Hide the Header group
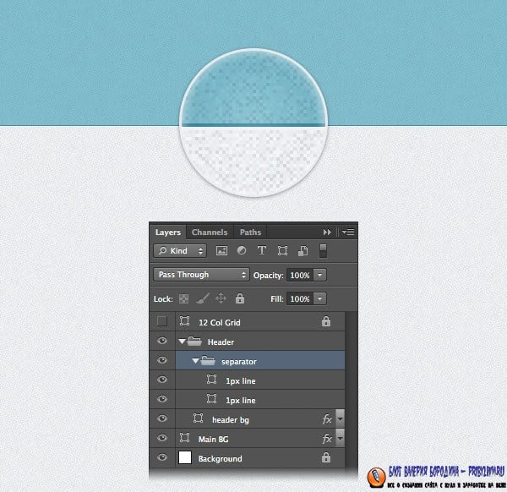 (x=162, y=341)
